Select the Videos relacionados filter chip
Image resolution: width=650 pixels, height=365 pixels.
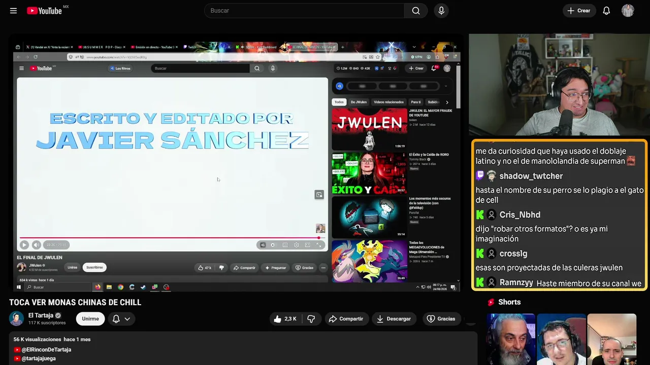(388, 102)
